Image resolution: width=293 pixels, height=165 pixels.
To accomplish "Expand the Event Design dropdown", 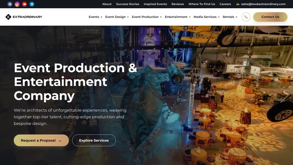I will [x=117, y=17].
